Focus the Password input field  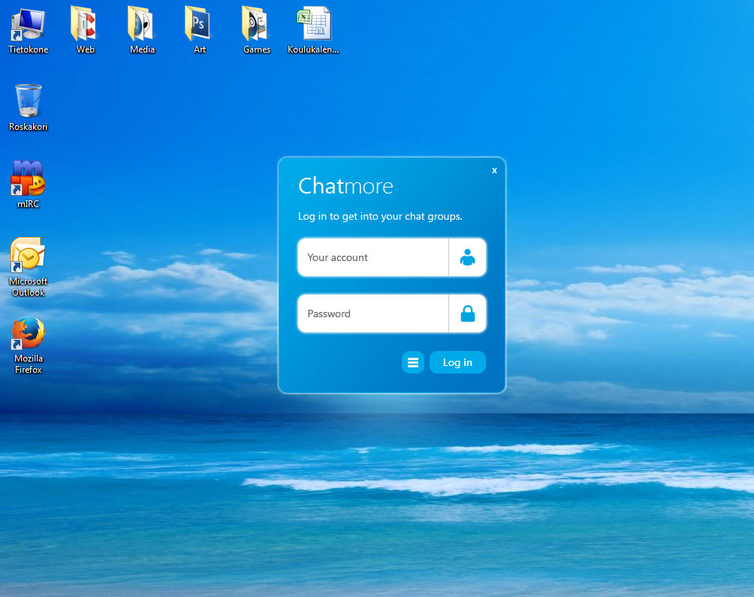coord(373,313)
